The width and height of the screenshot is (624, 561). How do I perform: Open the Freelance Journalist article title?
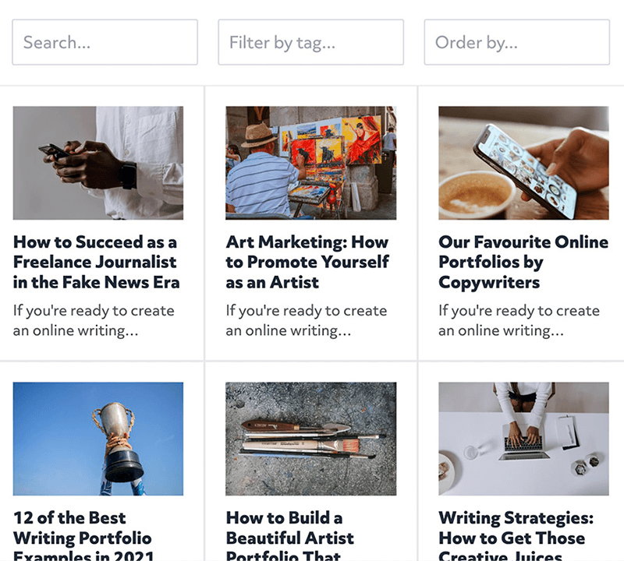click(96, 263)
